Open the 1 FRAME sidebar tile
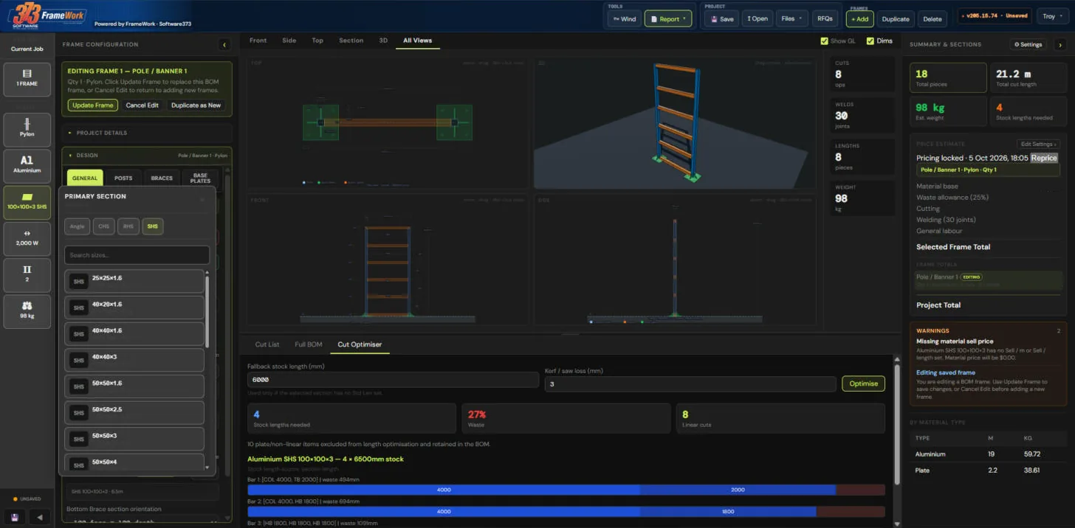 [x=27, y=79]
